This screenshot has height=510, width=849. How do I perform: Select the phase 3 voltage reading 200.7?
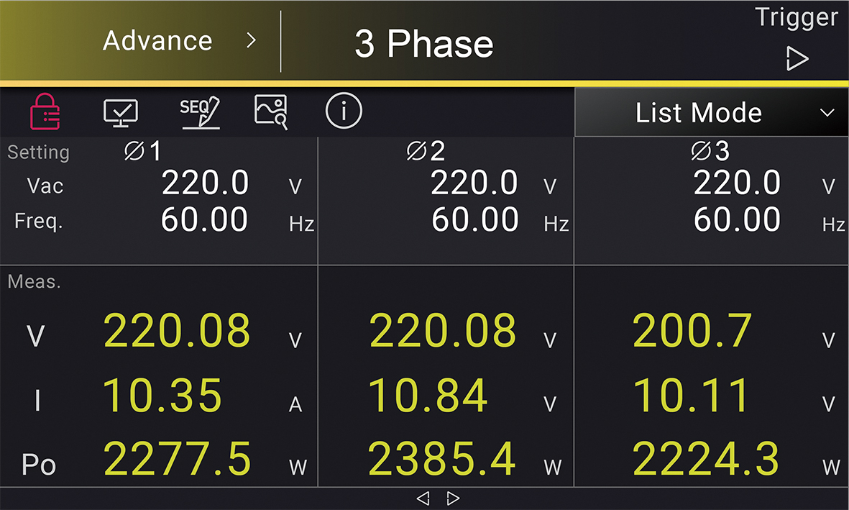(x=692, y=330)
